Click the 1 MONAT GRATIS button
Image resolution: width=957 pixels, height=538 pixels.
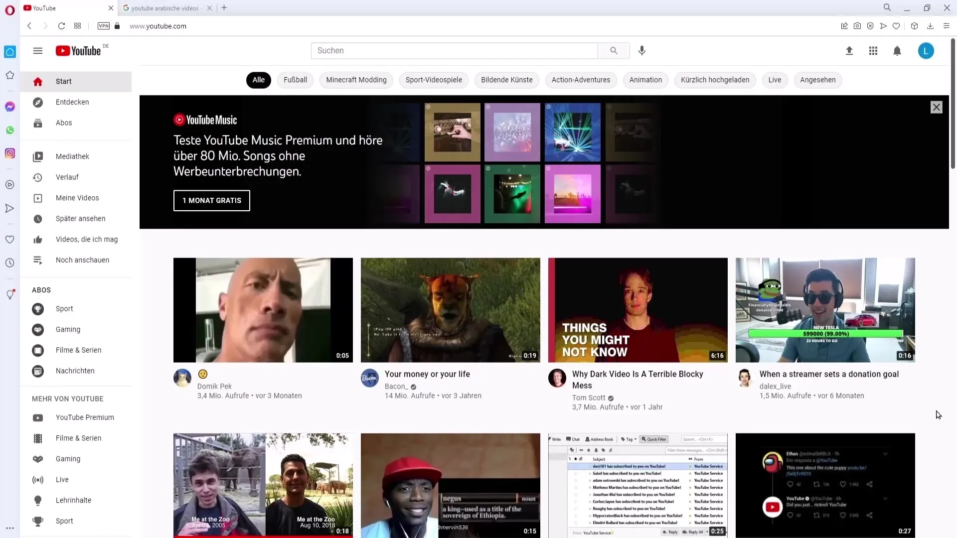pyautogui.click(x=212, y=200)
